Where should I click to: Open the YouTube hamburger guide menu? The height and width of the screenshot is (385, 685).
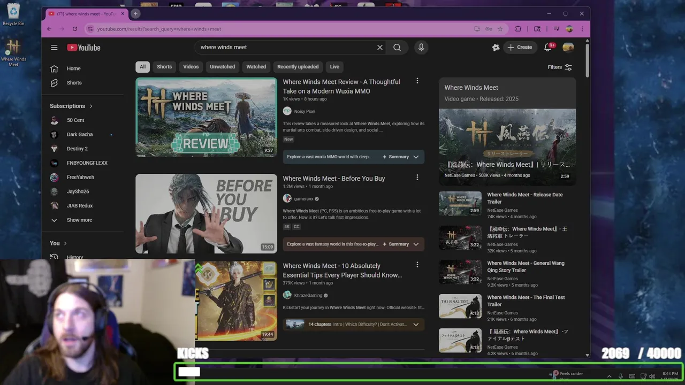coord(54,48)
